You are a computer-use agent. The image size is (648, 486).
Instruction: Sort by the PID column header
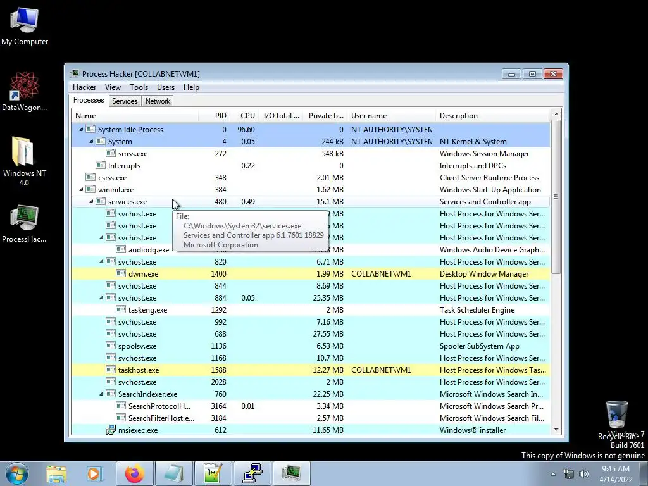(x=214, y=116)
